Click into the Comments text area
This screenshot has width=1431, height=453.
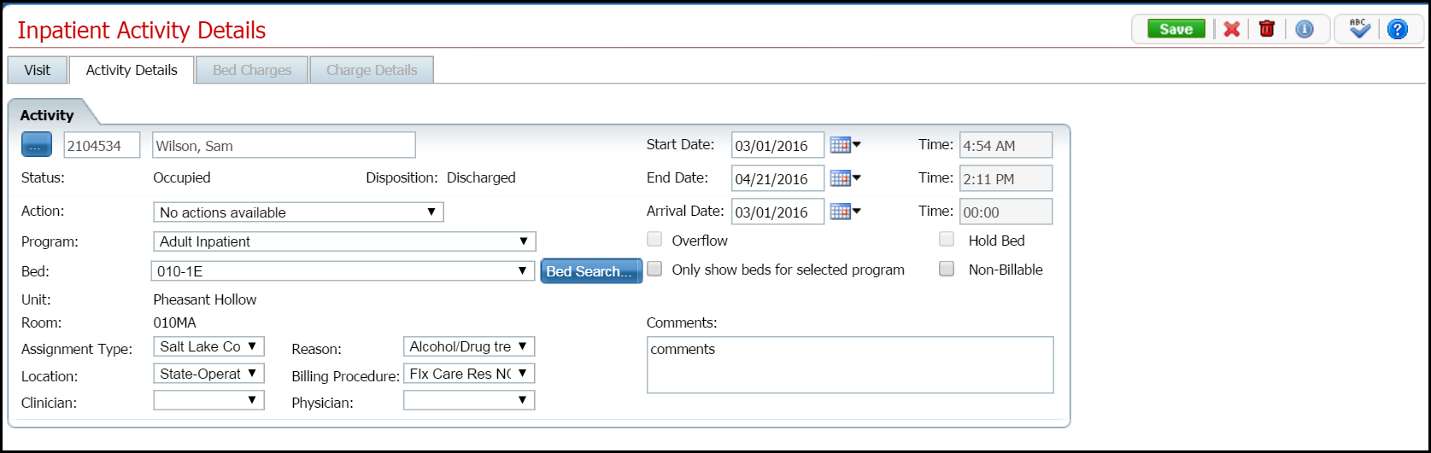[849, 365]
